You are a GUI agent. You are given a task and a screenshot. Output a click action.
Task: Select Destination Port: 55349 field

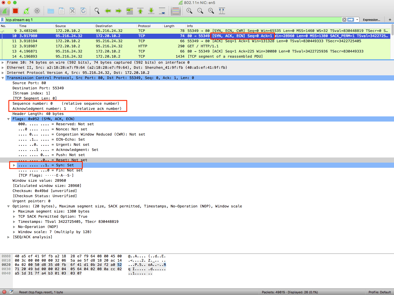point(38,88)
